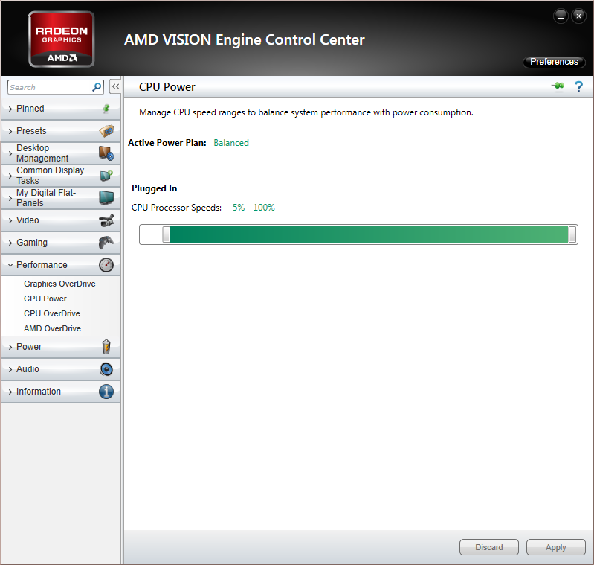Screen dimensions: 594x565
Task: Click the Audio speaker icon
Action: pyautogui.click(x=106, y=369)
